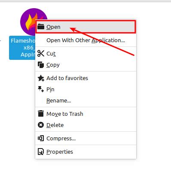The height and width of the screenshot is (192, 171).
Task: Click the Flameshot file name label
Action: coord(22,48)
